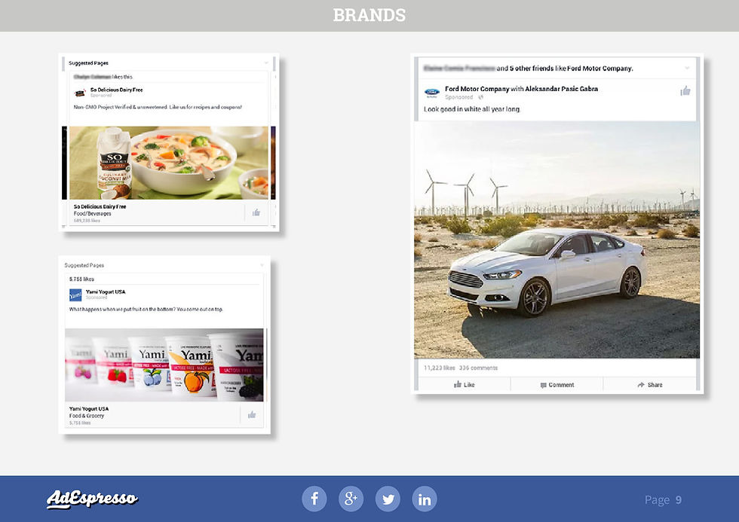
Task: Open the Google Plus footer icon
Action: (x=351, y=499)
